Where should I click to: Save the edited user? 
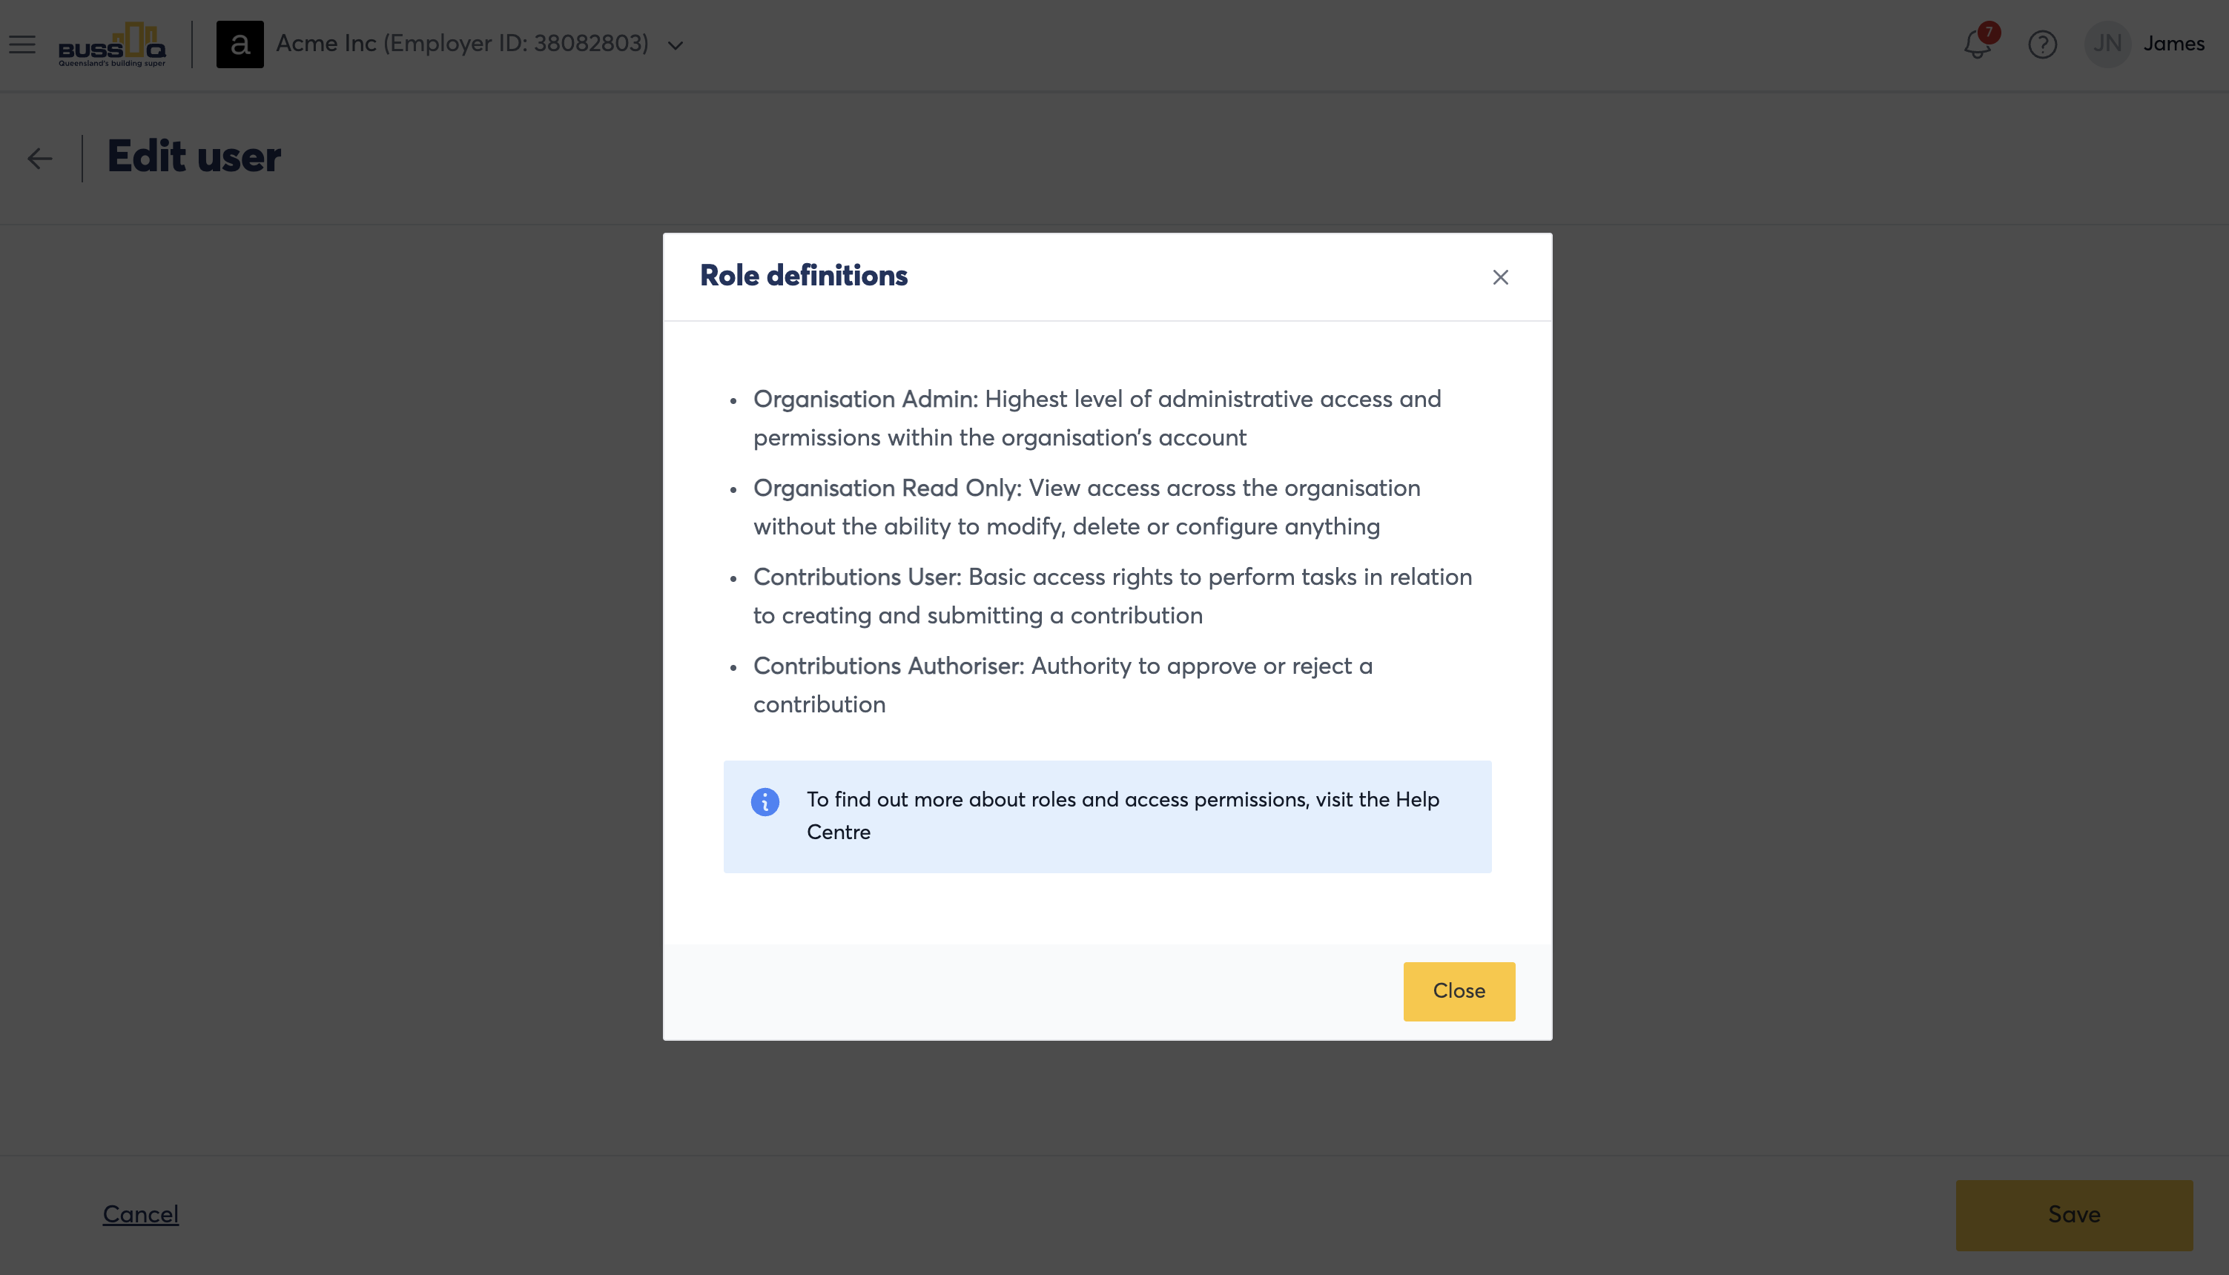[2074, 1214]
